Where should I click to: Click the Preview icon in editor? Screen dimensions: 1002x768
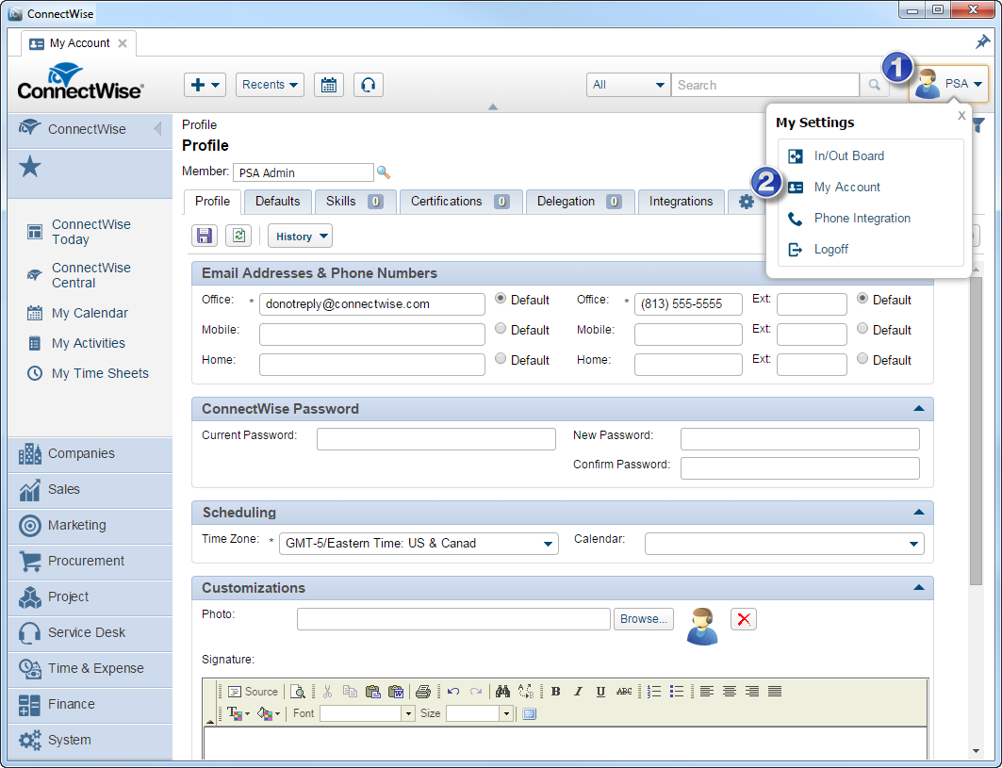(298, 692)
